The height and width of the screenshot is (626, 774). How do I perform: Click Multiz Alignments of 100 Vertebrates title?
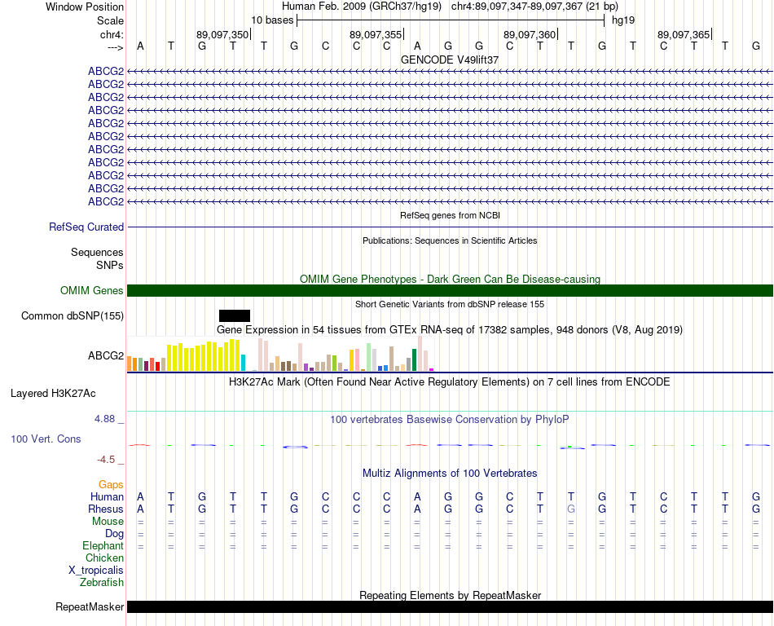coord(450,473)
